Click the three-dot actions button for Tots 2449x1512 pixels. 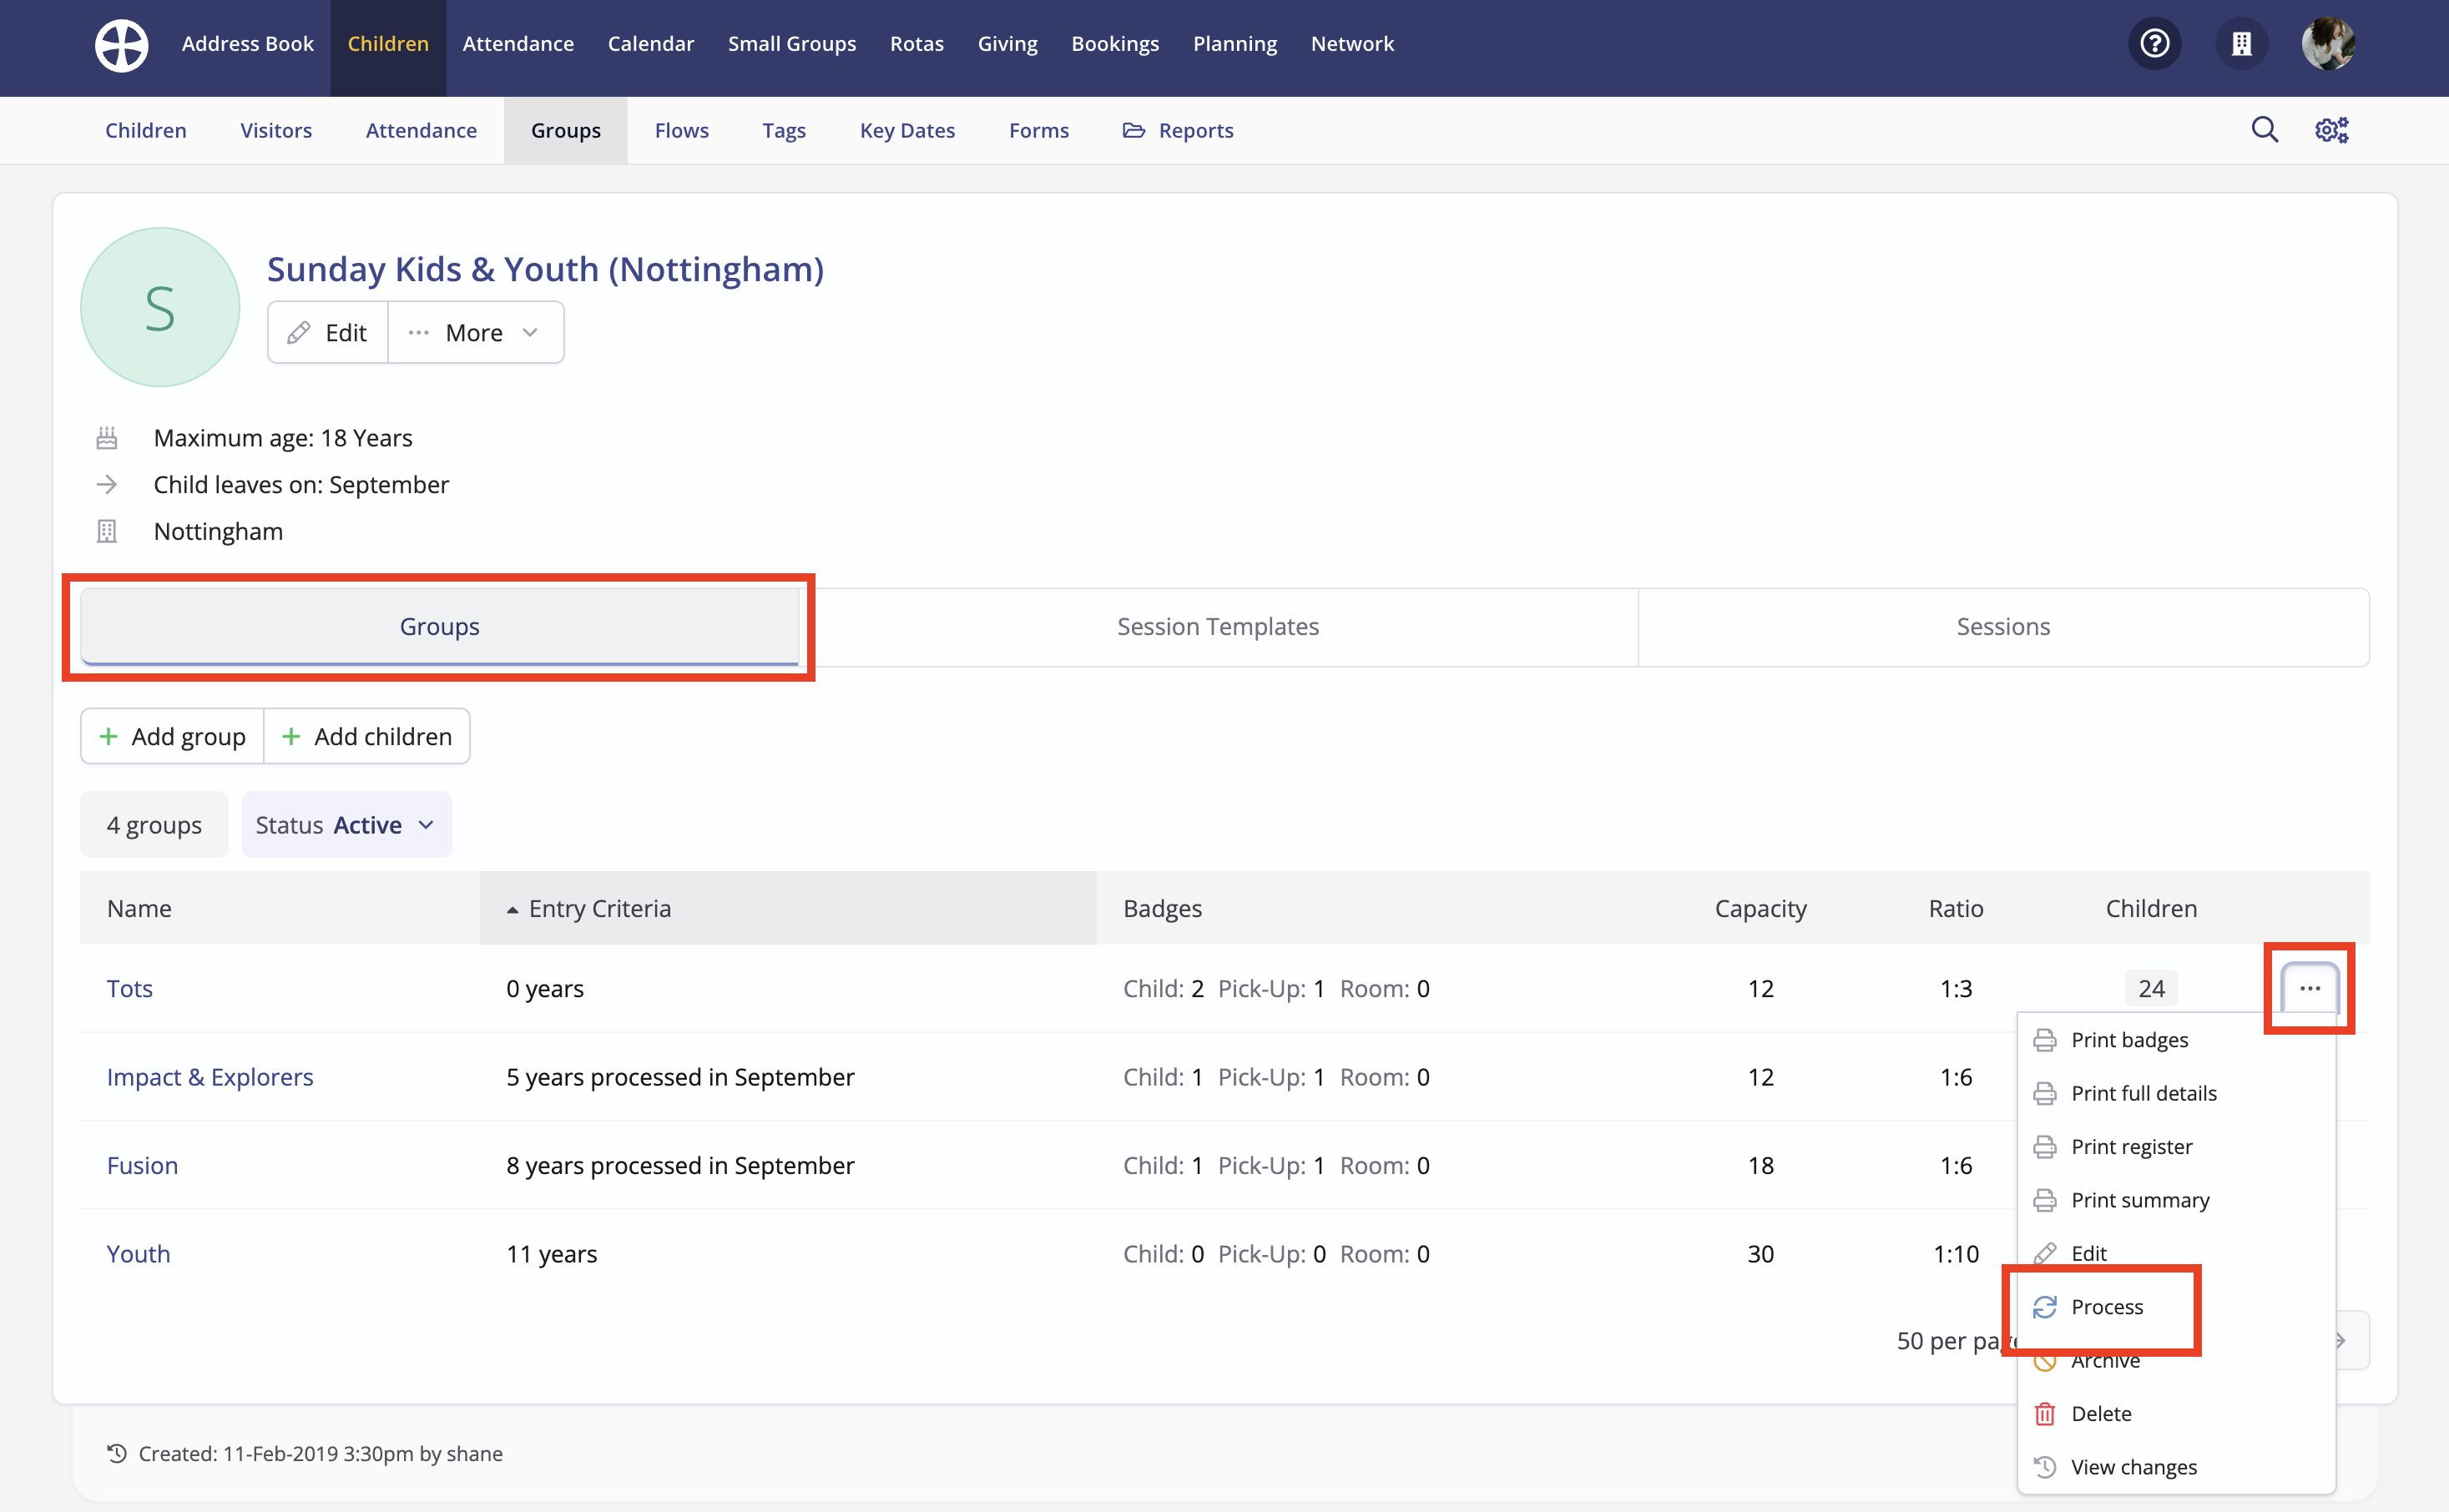pyautogui.click(x=2309, y=988)
